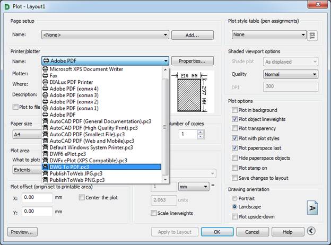Uncheck Plot object lineweights

tap(234, 119)
